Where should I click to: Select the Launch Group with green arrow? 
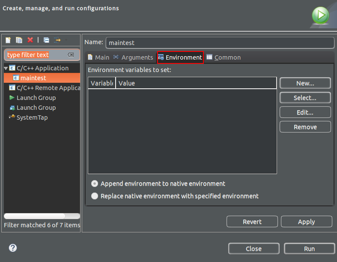(36, 98)
